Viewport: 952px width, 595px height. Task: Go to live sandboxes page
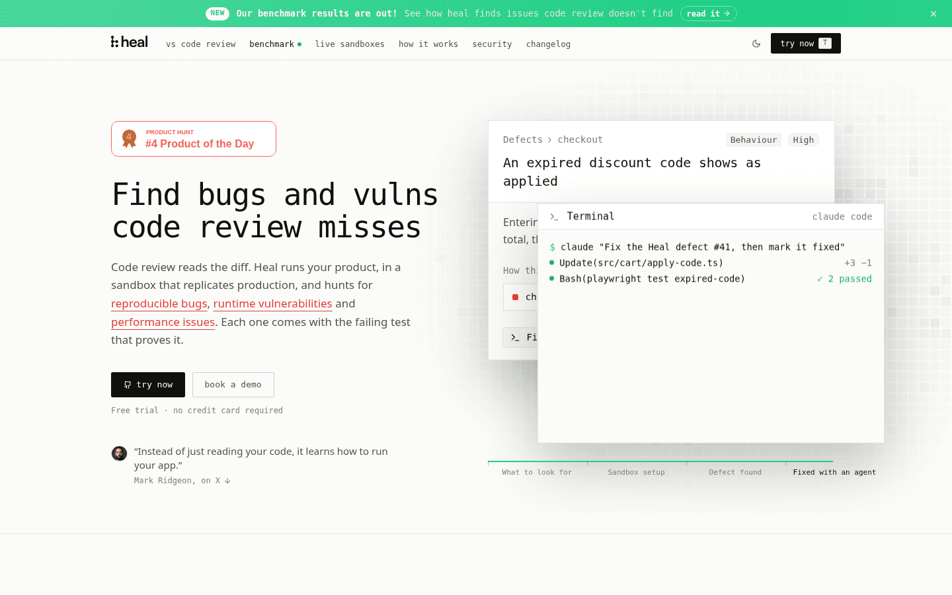350,44
